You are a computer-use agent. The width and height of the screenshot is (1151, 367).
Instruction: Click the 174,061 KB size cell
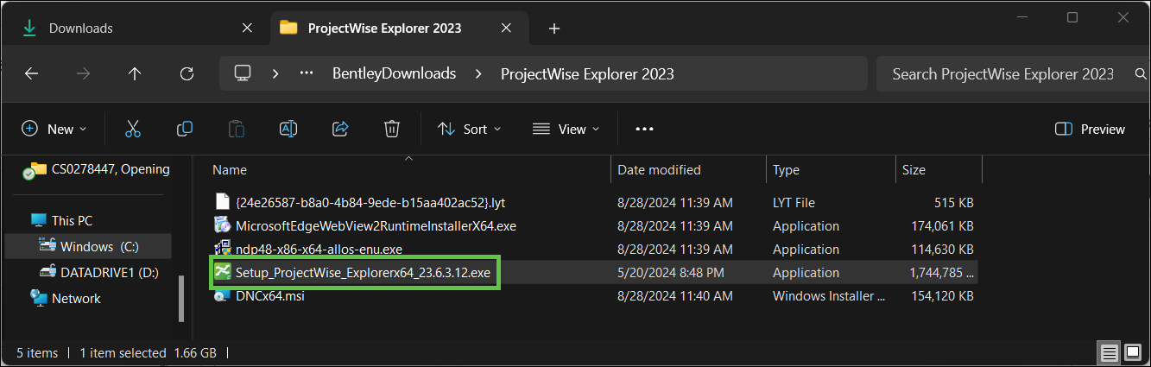tap(940, 226)
